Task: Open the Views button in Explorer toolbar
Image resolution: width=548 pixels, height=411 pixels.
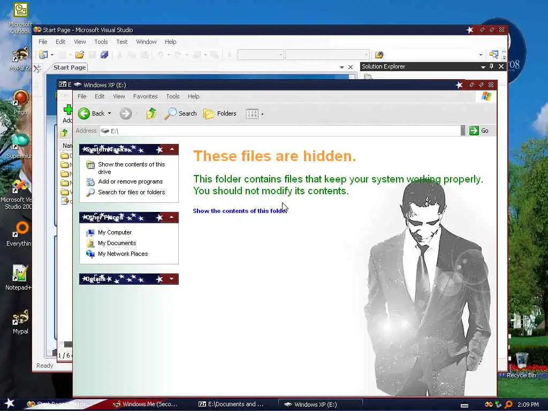Action: [x=252, y=113]
